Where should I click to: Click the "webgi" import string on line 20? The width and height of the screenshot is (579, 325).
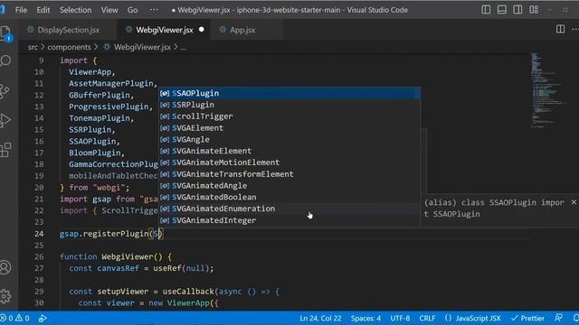pos(109,188)
